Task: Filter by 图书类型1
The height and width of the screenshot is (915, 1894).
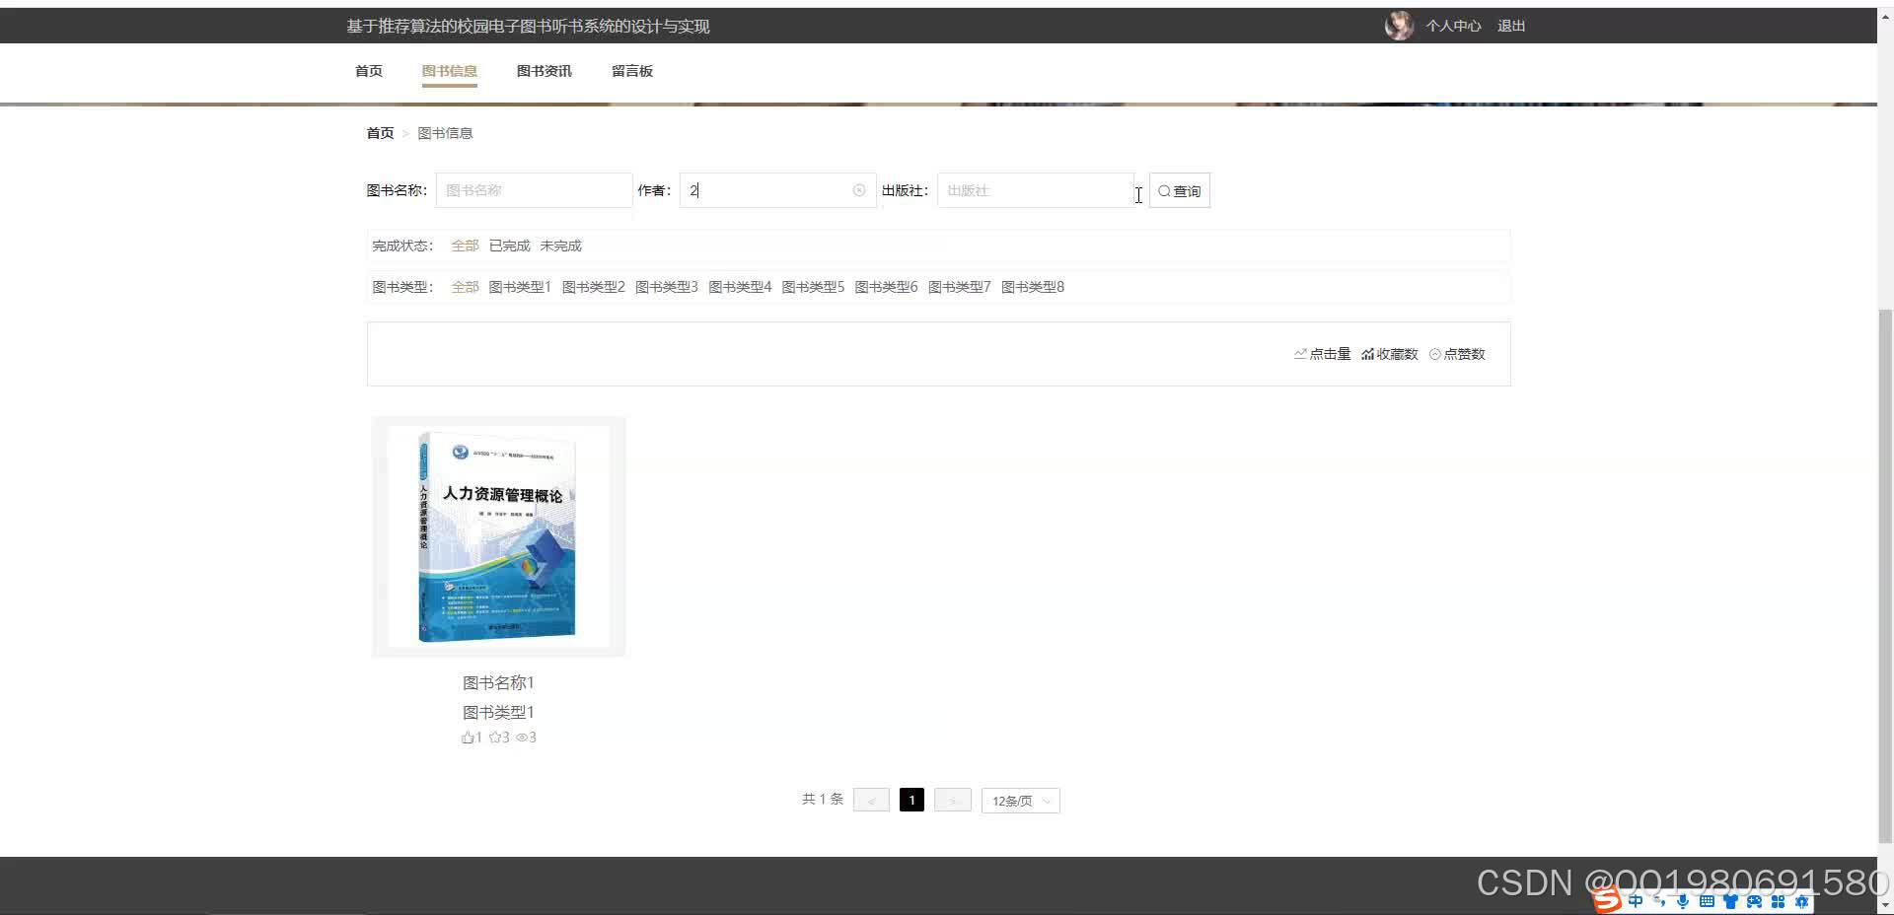Action: (x=520, y=287)
